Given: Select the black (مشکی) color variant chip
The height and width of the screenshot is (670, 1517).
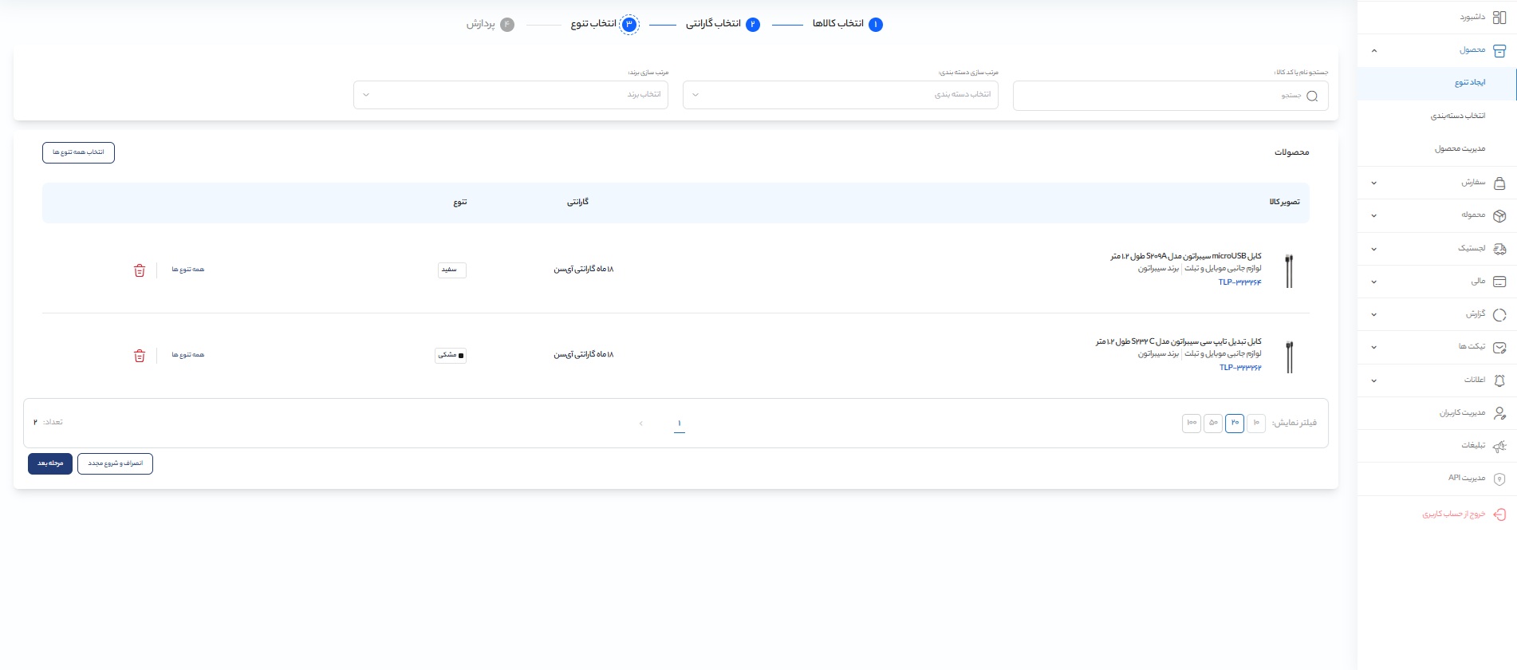Looking at the screenshot, I should pyautogui.click(x=451, y=355).
